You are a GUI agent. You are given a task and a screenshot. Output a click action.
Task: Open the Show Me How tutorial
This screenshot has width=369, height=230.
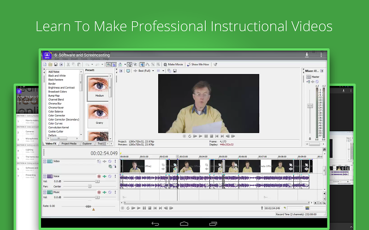(198, 64)
